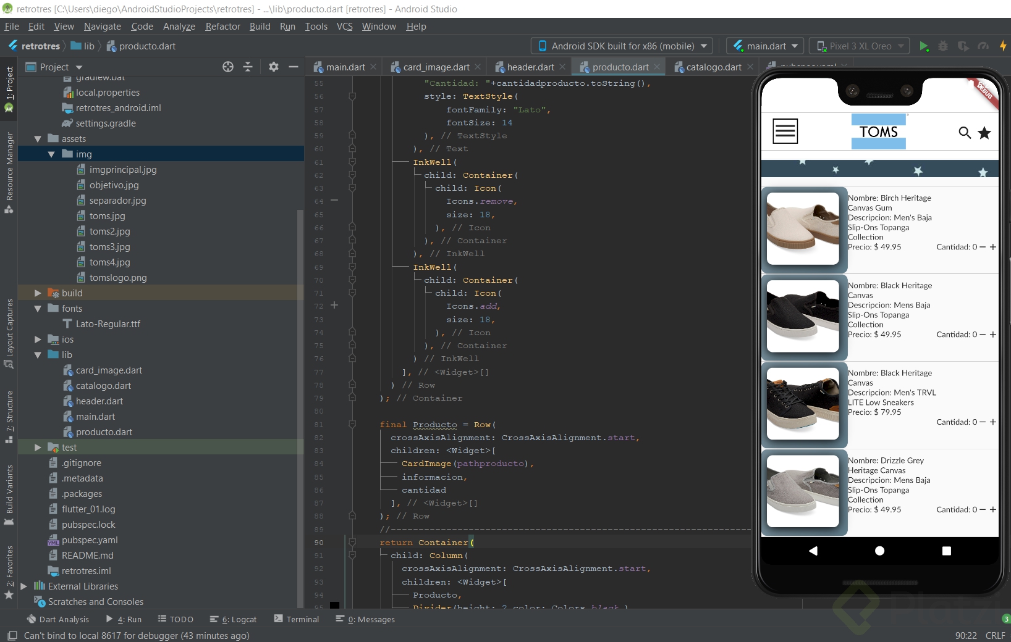Open Favorites side tool window

point(9,572)
